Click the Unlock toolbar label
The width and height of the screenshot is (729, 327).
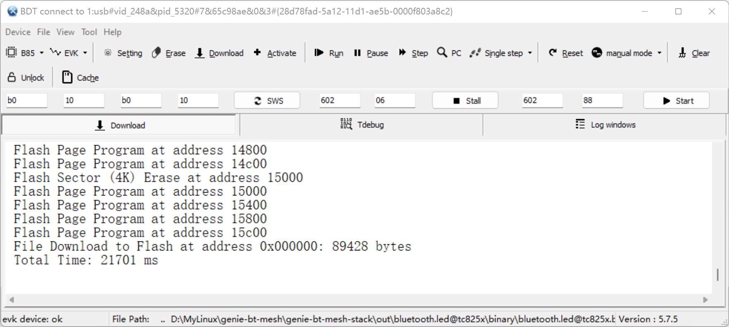coord(33,78)
